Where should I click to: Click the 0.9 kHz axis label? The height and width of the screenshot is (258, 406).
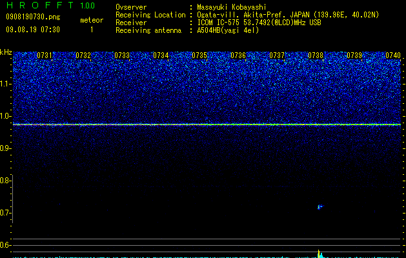pyautogui.click(x=6, y=148)
